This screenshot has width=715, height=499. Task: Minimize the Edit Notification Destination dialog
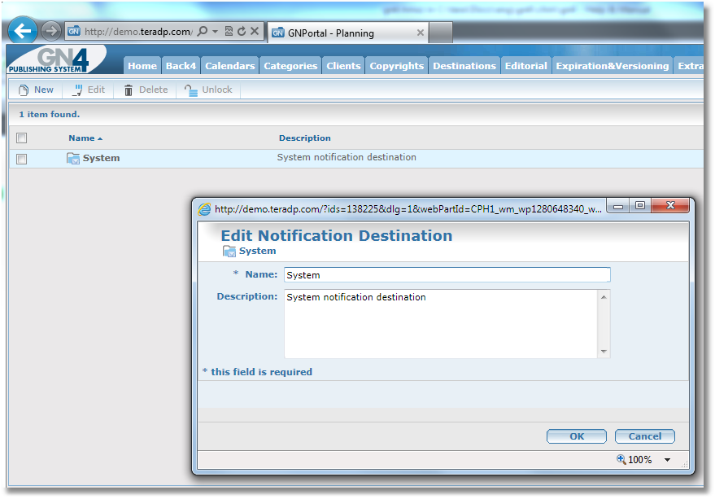coord(618,206)
